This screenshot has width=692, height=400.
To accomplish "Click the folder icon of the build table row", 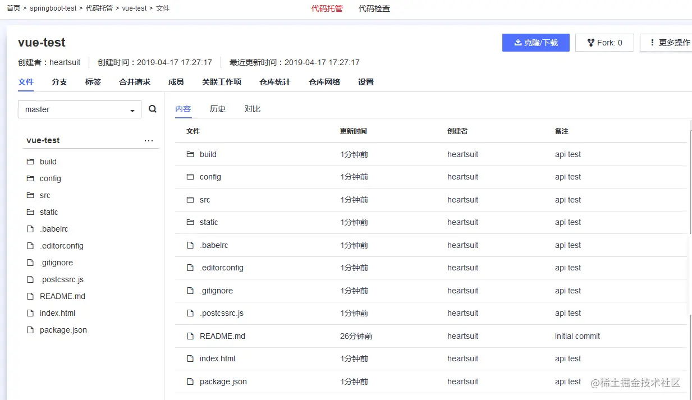I will (190, 154).
